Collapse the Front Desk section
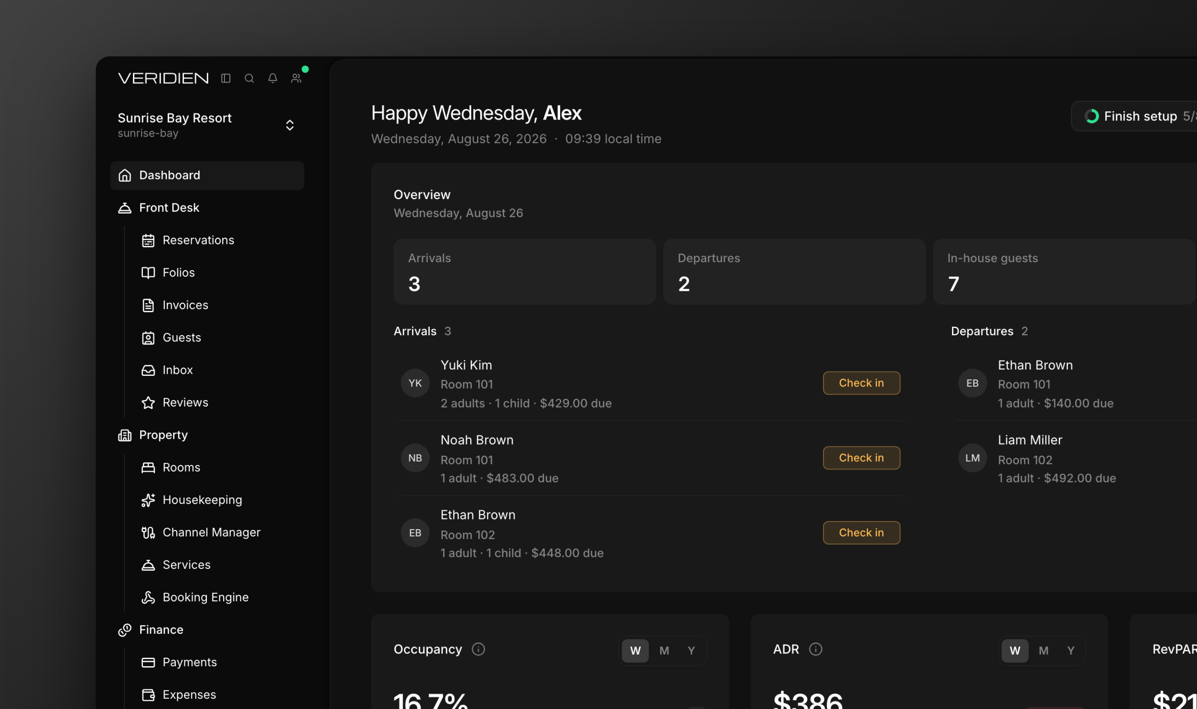Image resolution: width=1197 pixels, height=709 pixels. click(207, 208)
